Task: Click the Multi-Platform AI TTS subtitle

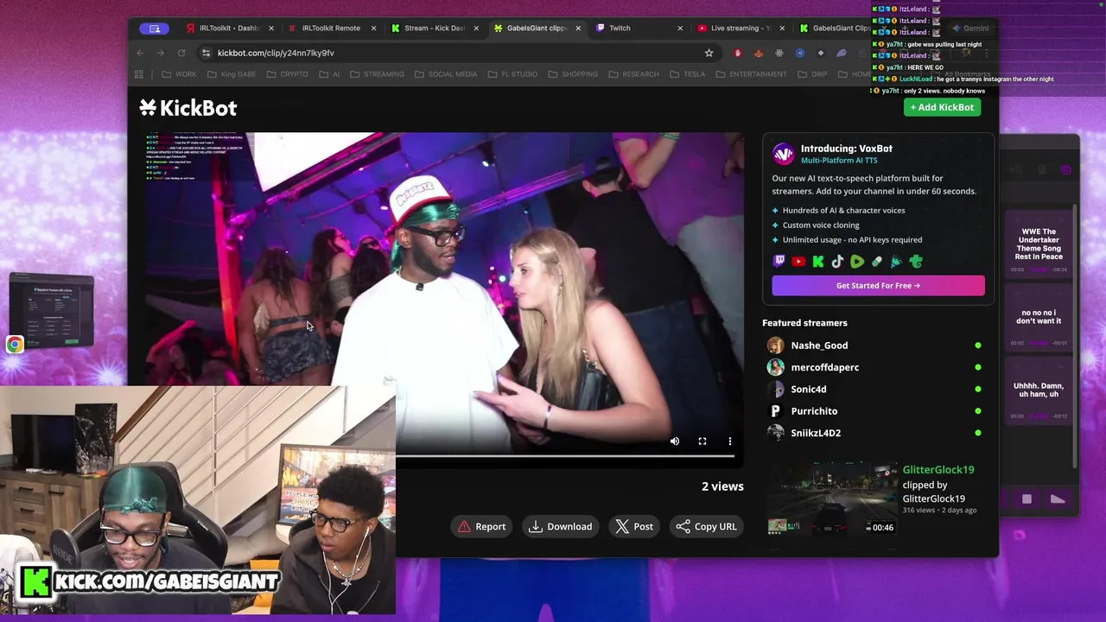Action: tap(839, 160)
